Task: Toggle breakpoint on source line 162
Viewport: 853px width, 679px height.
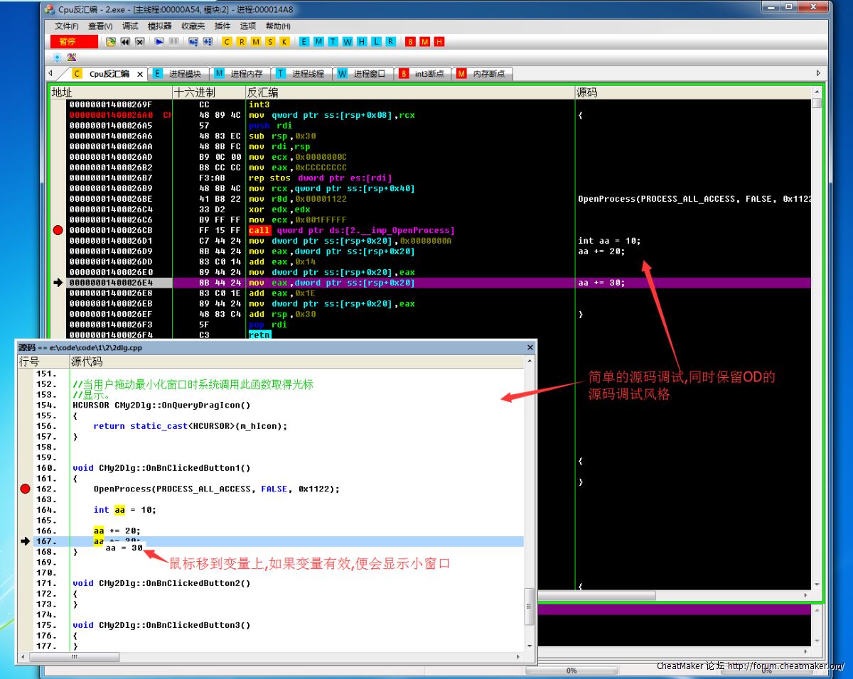Action: pos(26,489)
